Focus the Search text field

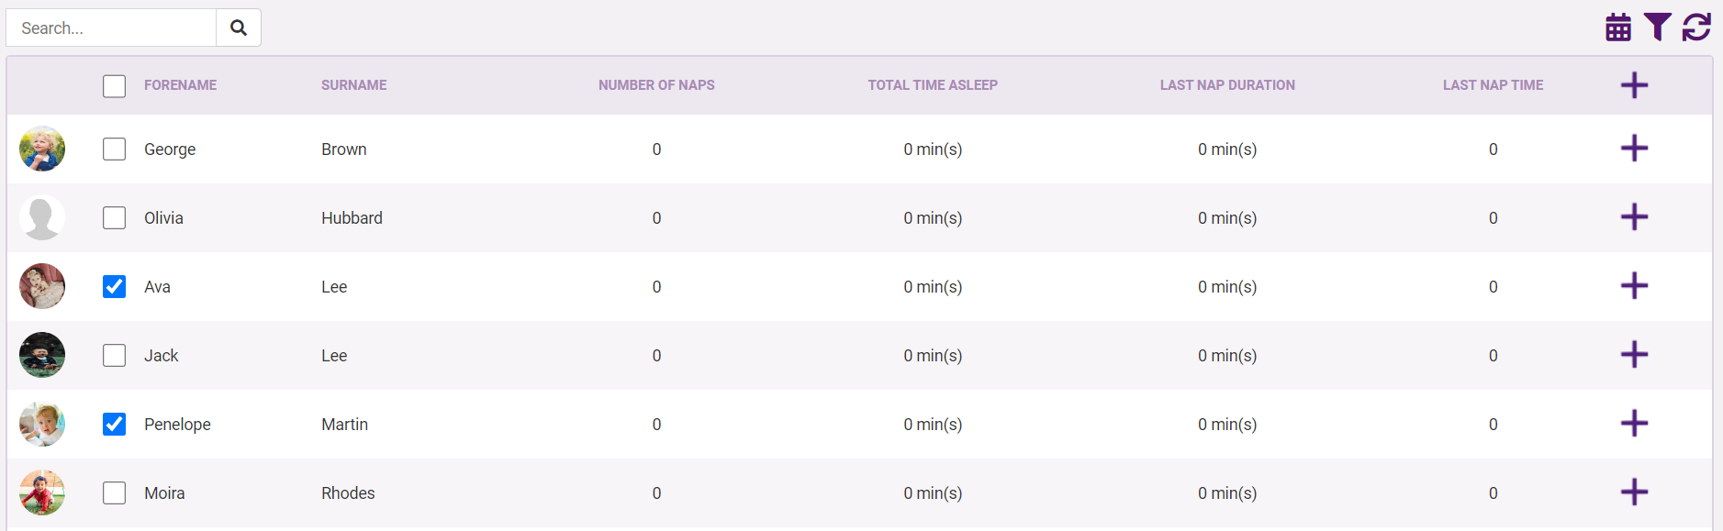[111, 28]
